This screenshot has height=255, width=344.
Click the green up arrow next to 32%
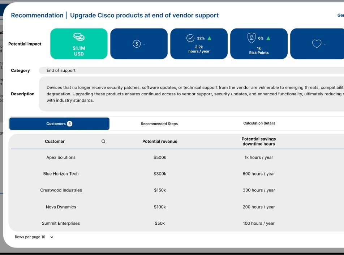pyautogui.click(x=210, y=38)
